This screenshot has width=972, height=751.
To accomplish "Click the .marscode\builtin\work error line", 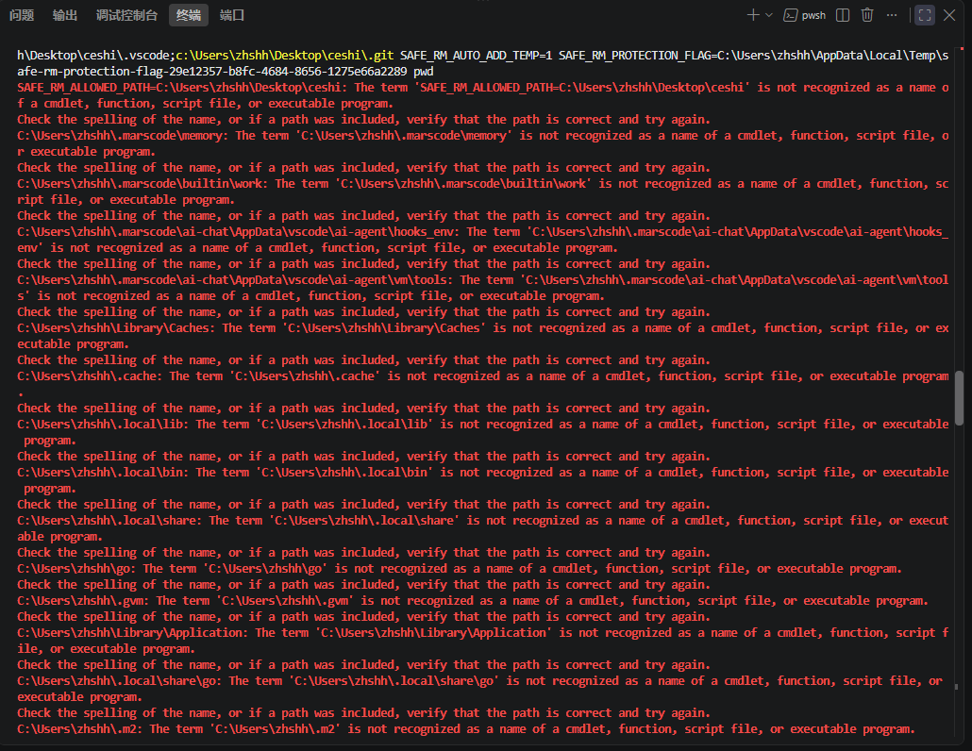I will click(483, 192).
